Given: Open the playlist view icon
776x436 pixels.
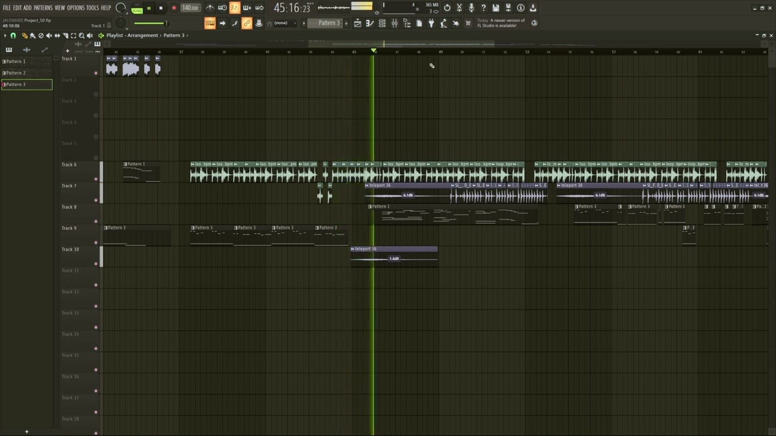Looking at the screenshot, I should point(358,23).
